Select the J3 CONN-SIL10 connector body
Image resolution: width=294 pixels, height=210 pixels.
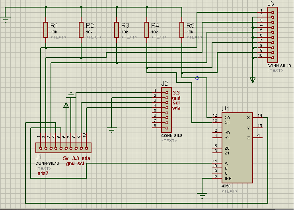[273, 35]
